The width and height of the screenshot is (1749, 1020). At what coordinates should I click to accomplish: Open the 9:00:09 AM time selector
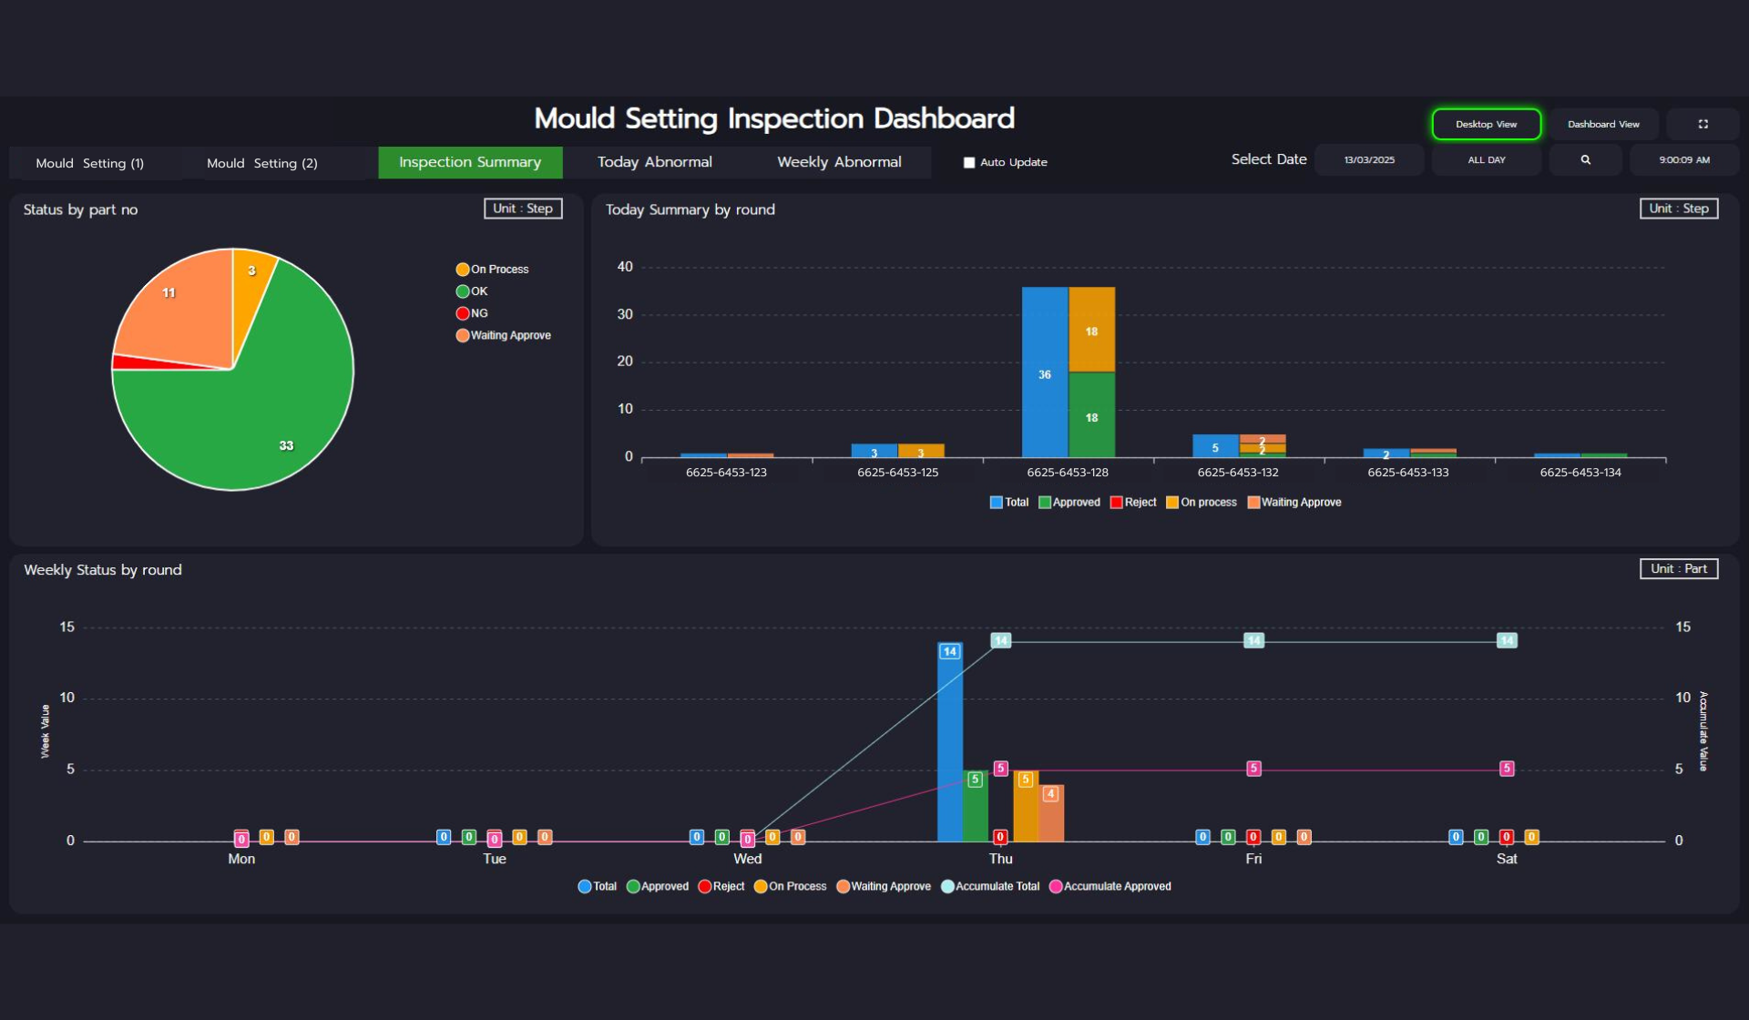(x=1683, y=160)
